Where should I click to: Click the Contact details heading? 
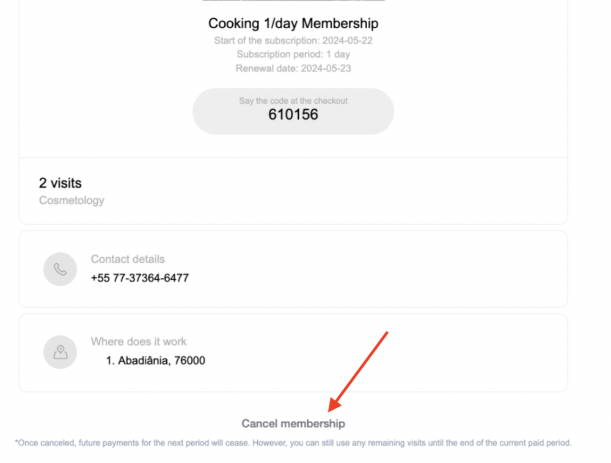(128, 259)
